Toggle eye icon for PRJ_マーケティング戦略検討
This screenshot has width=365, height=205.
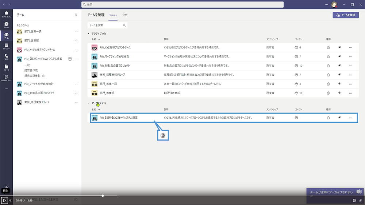339,56
